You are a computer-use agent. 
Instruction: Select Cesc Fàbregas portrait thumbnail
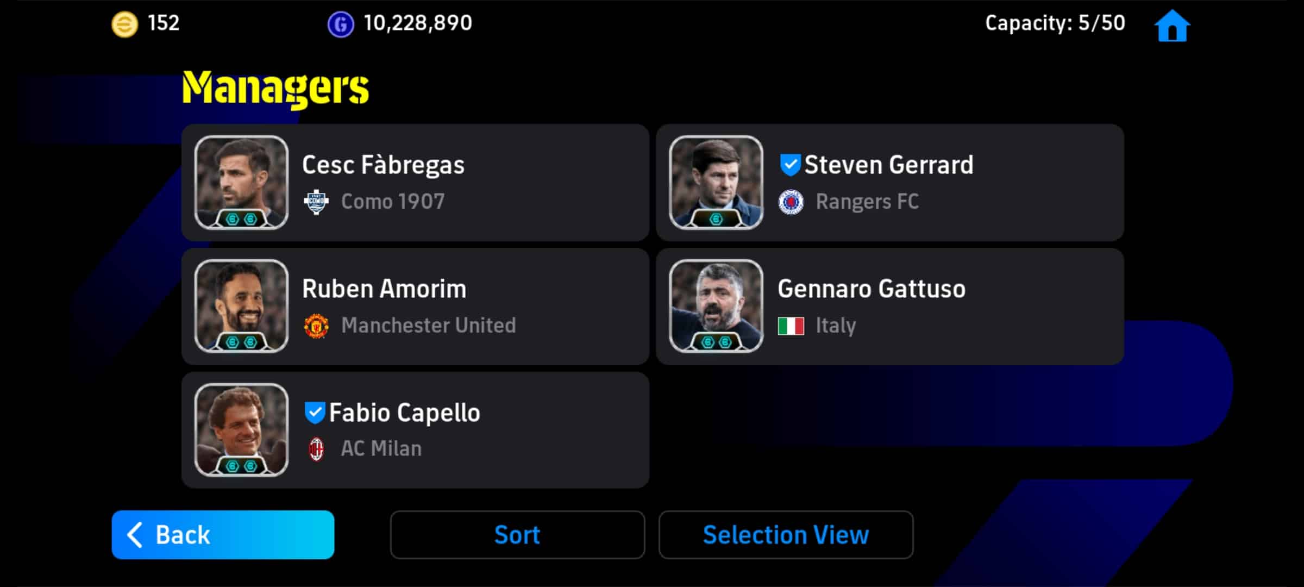241,182
